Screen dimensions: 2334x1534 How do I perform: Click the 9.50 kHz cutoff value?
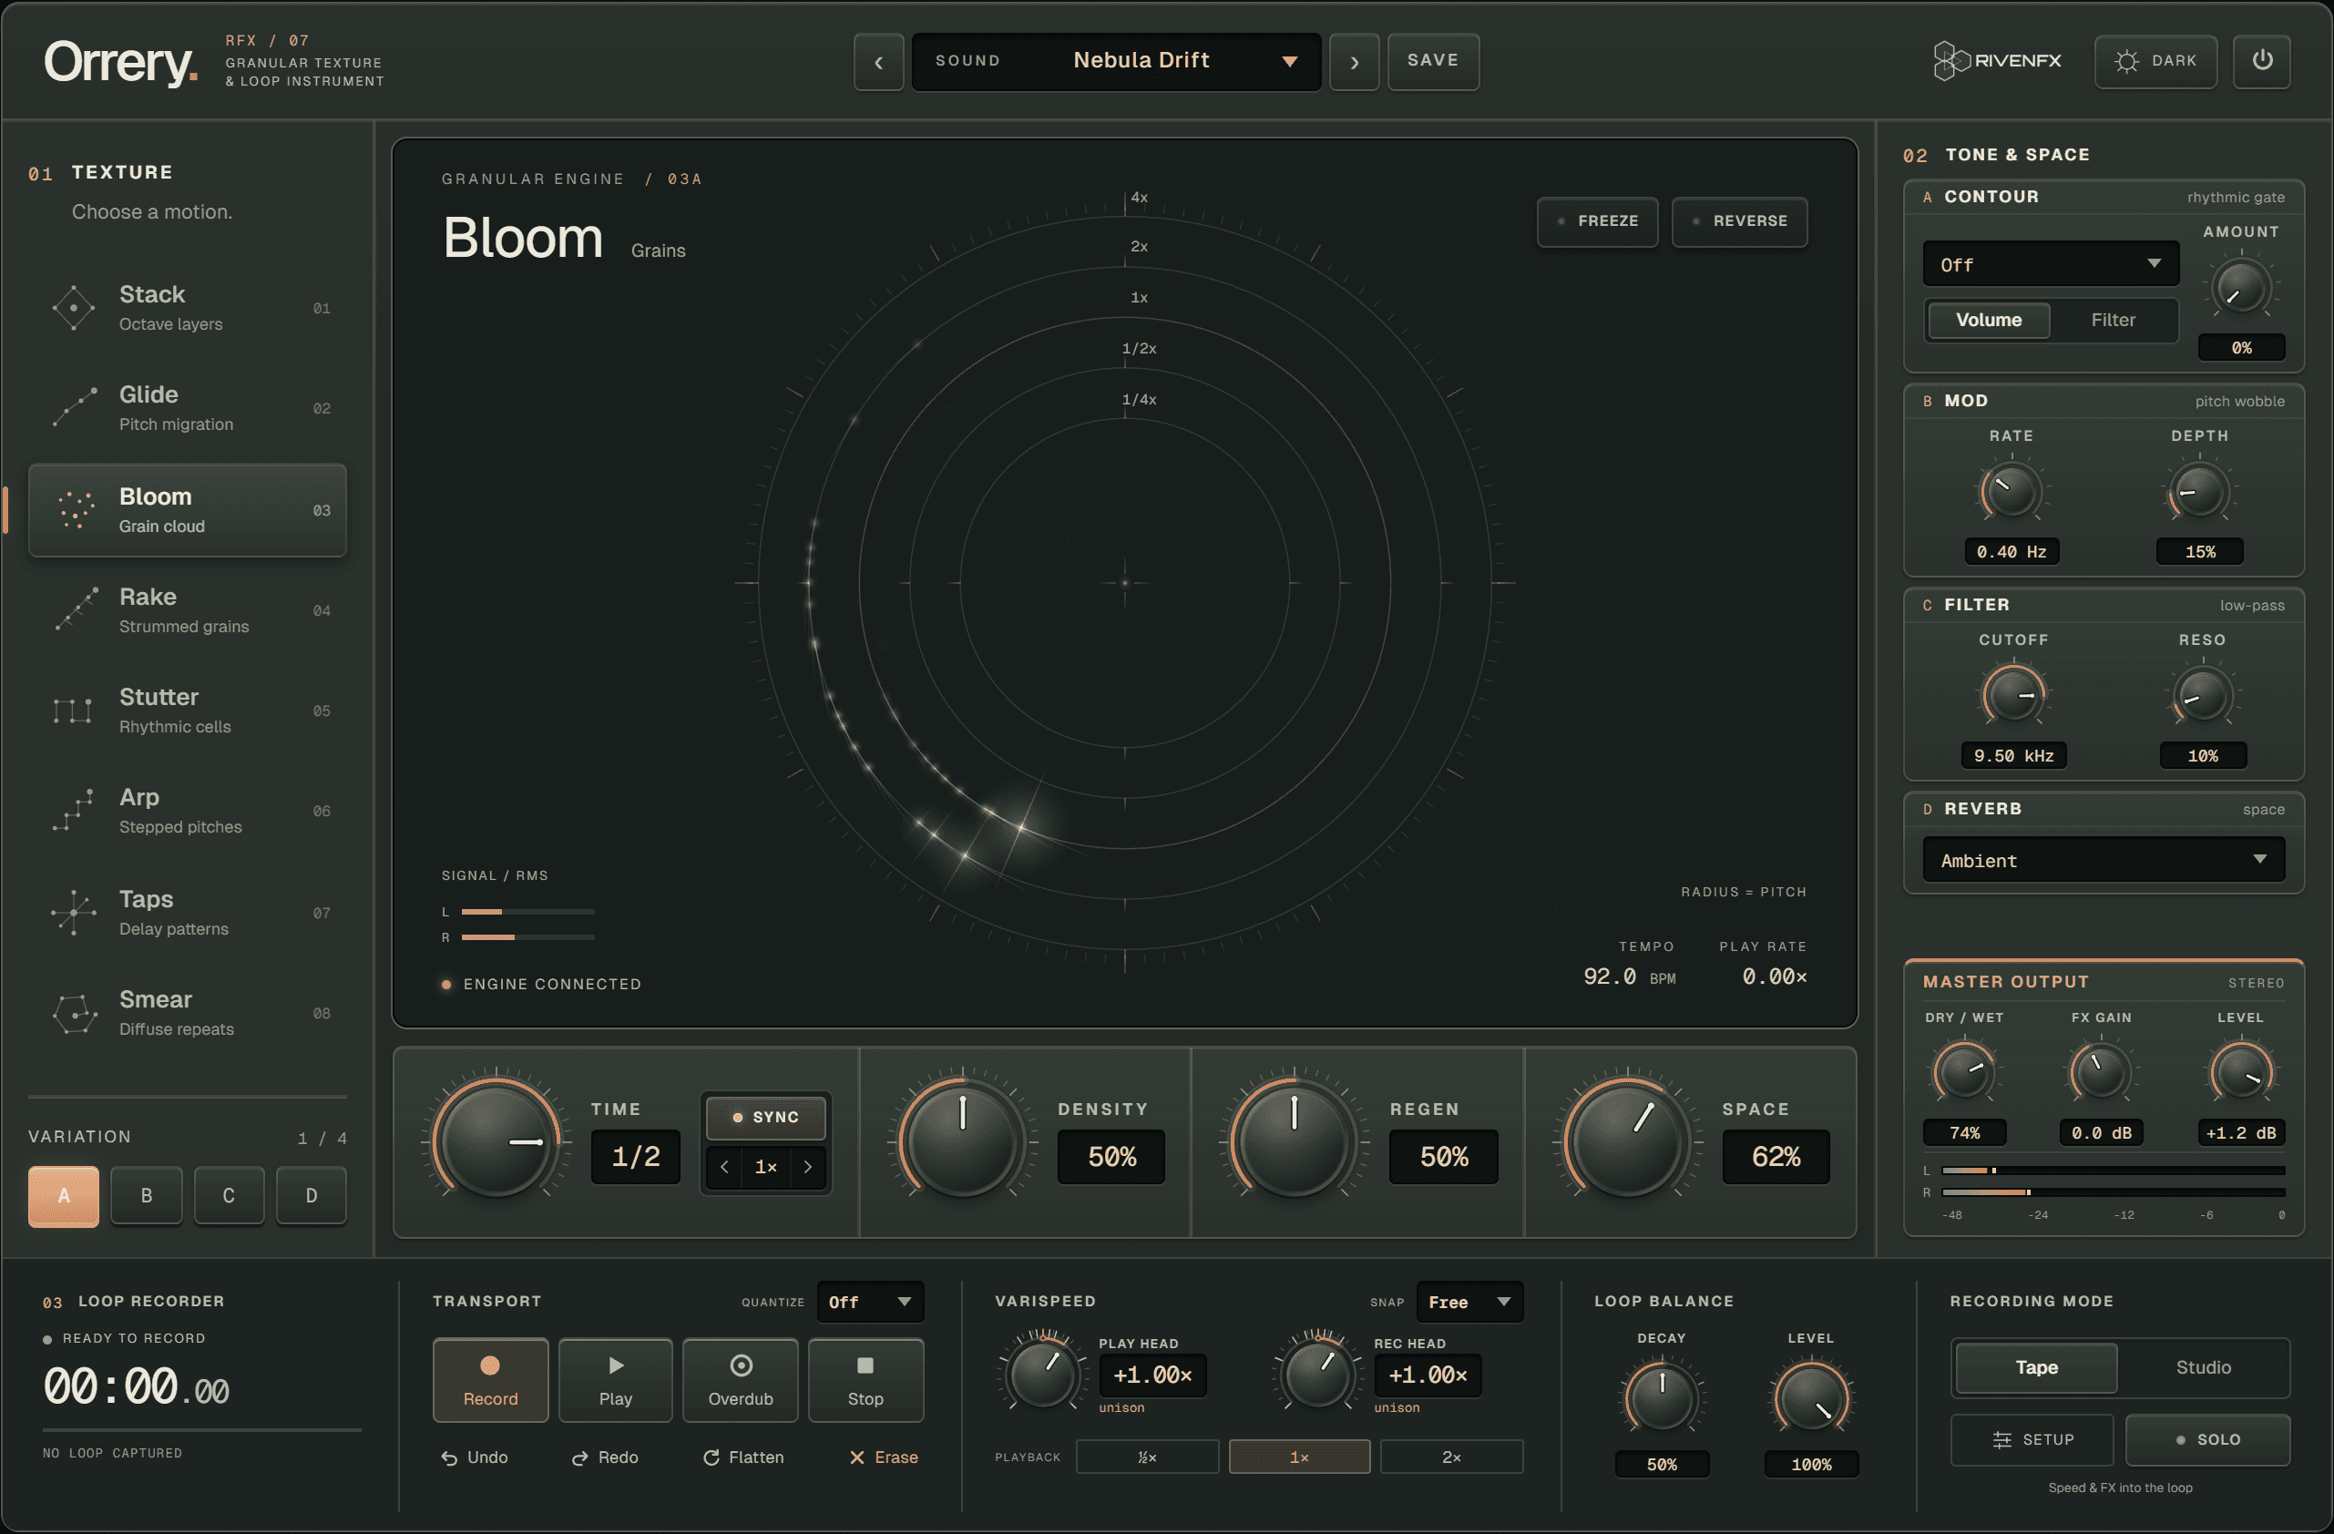pyautogui.click(x=2013, y=756)
